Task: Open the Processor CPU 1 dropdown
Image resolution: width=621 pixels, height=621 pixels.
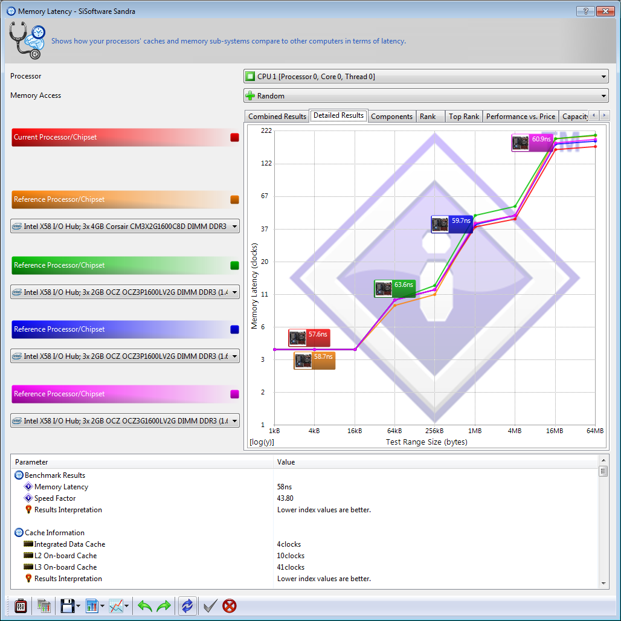Action: click(x=426, y=77)
